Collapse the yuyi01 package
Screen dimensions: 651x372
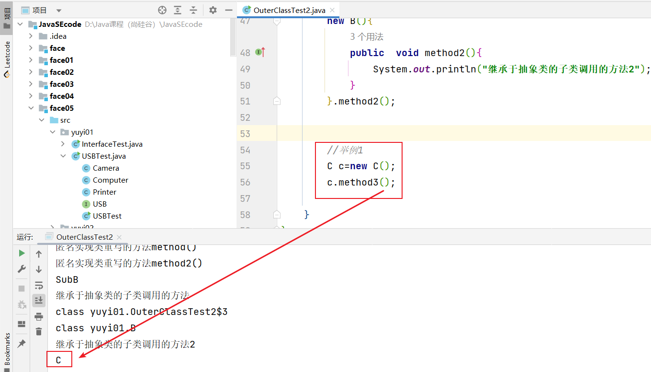pyautogui.click(x=53, y=132)
